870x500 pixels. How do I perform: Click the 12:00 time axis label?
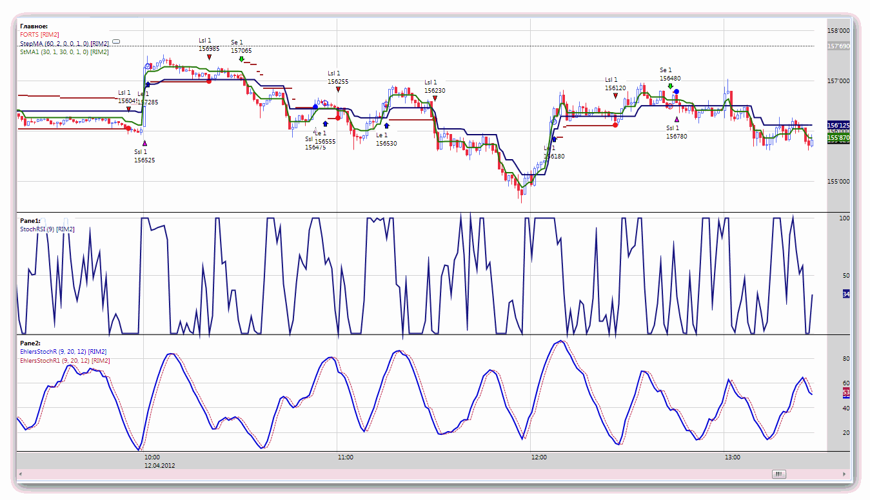[x=539, y=457]
